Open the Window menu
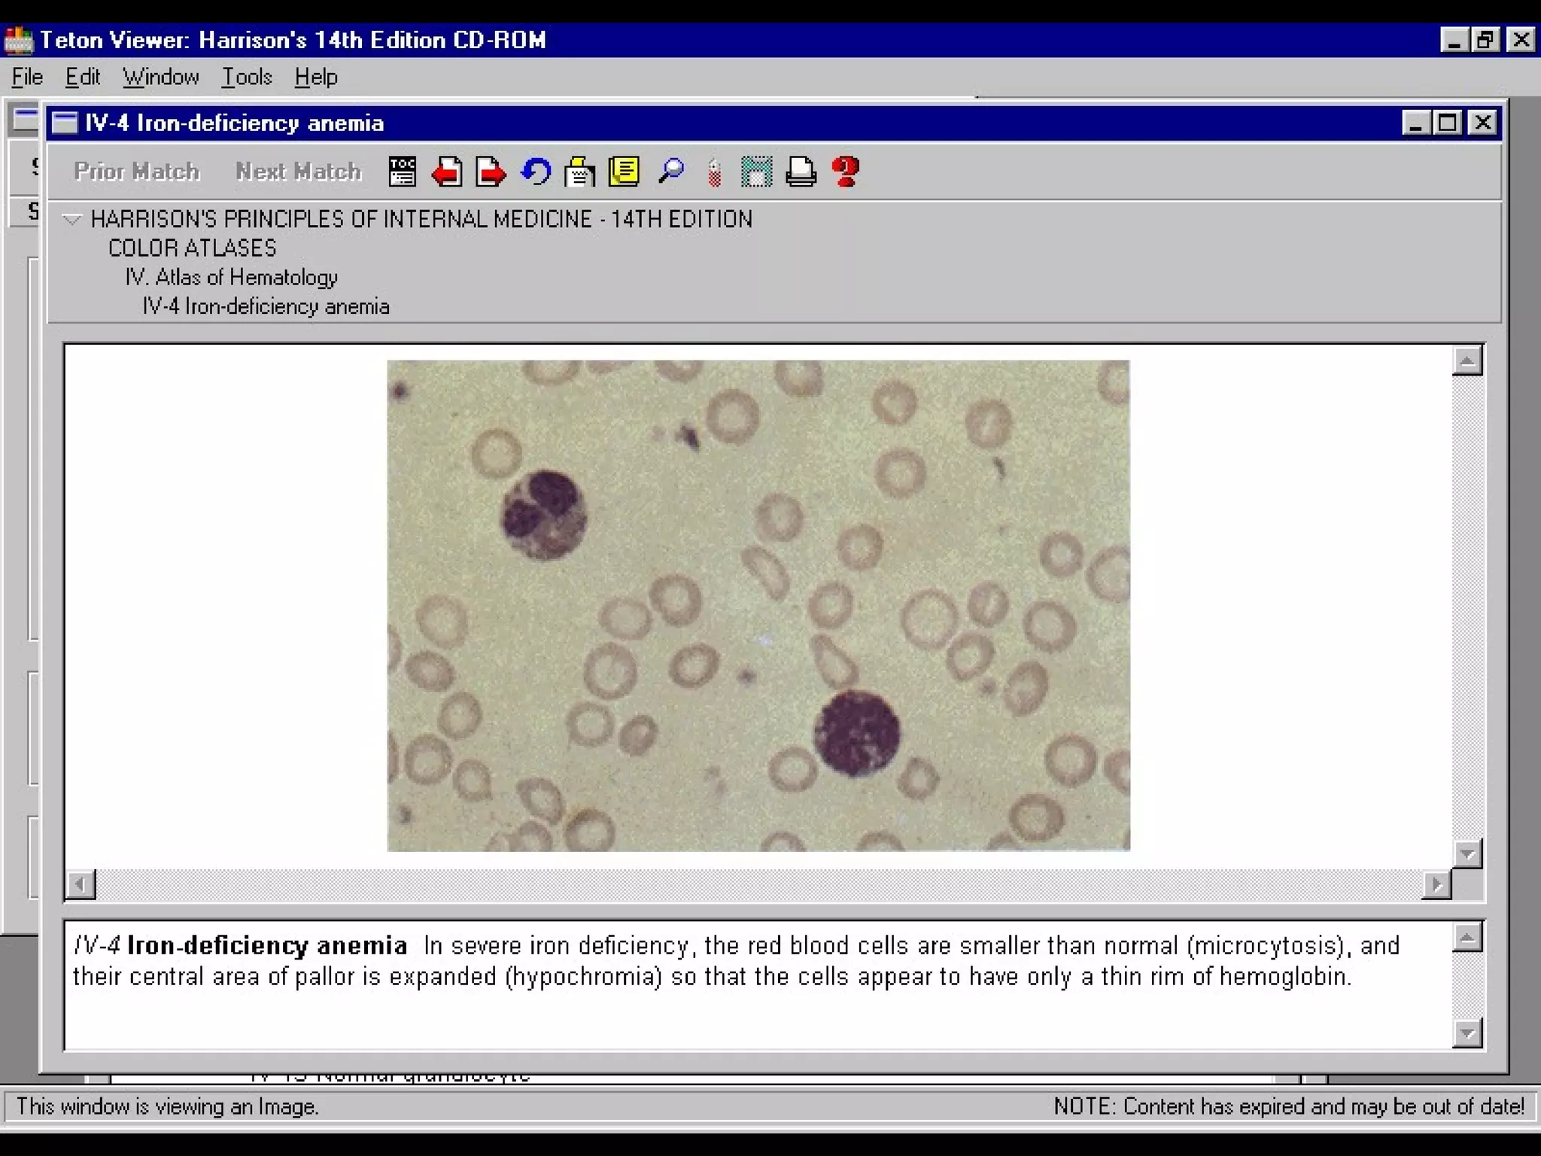This screenshot has height=1156, width=1541. [161, 77]
